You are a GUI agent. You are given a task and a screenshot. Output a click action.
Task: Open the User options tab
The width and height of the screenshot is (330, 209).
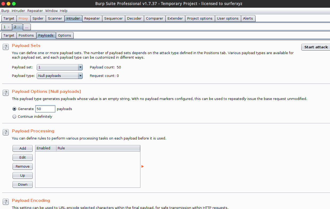coord(228,19)
